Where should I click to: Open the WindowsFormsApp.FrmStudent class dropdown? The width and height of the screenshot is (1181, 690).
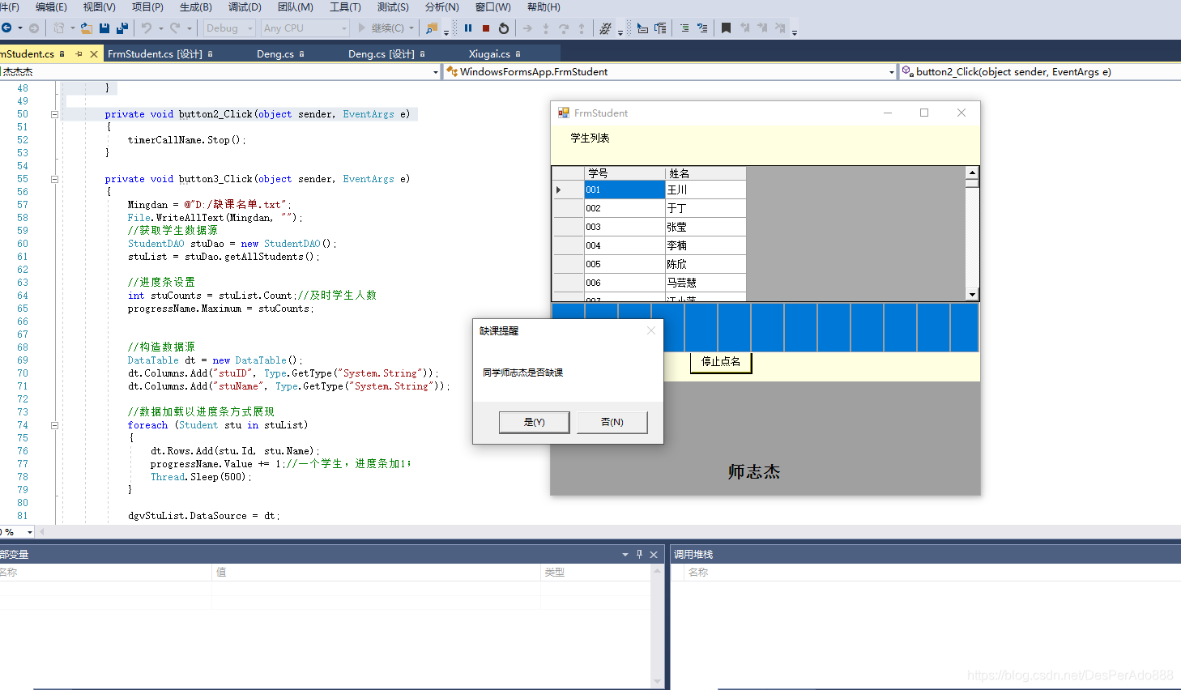pos(892,72)
